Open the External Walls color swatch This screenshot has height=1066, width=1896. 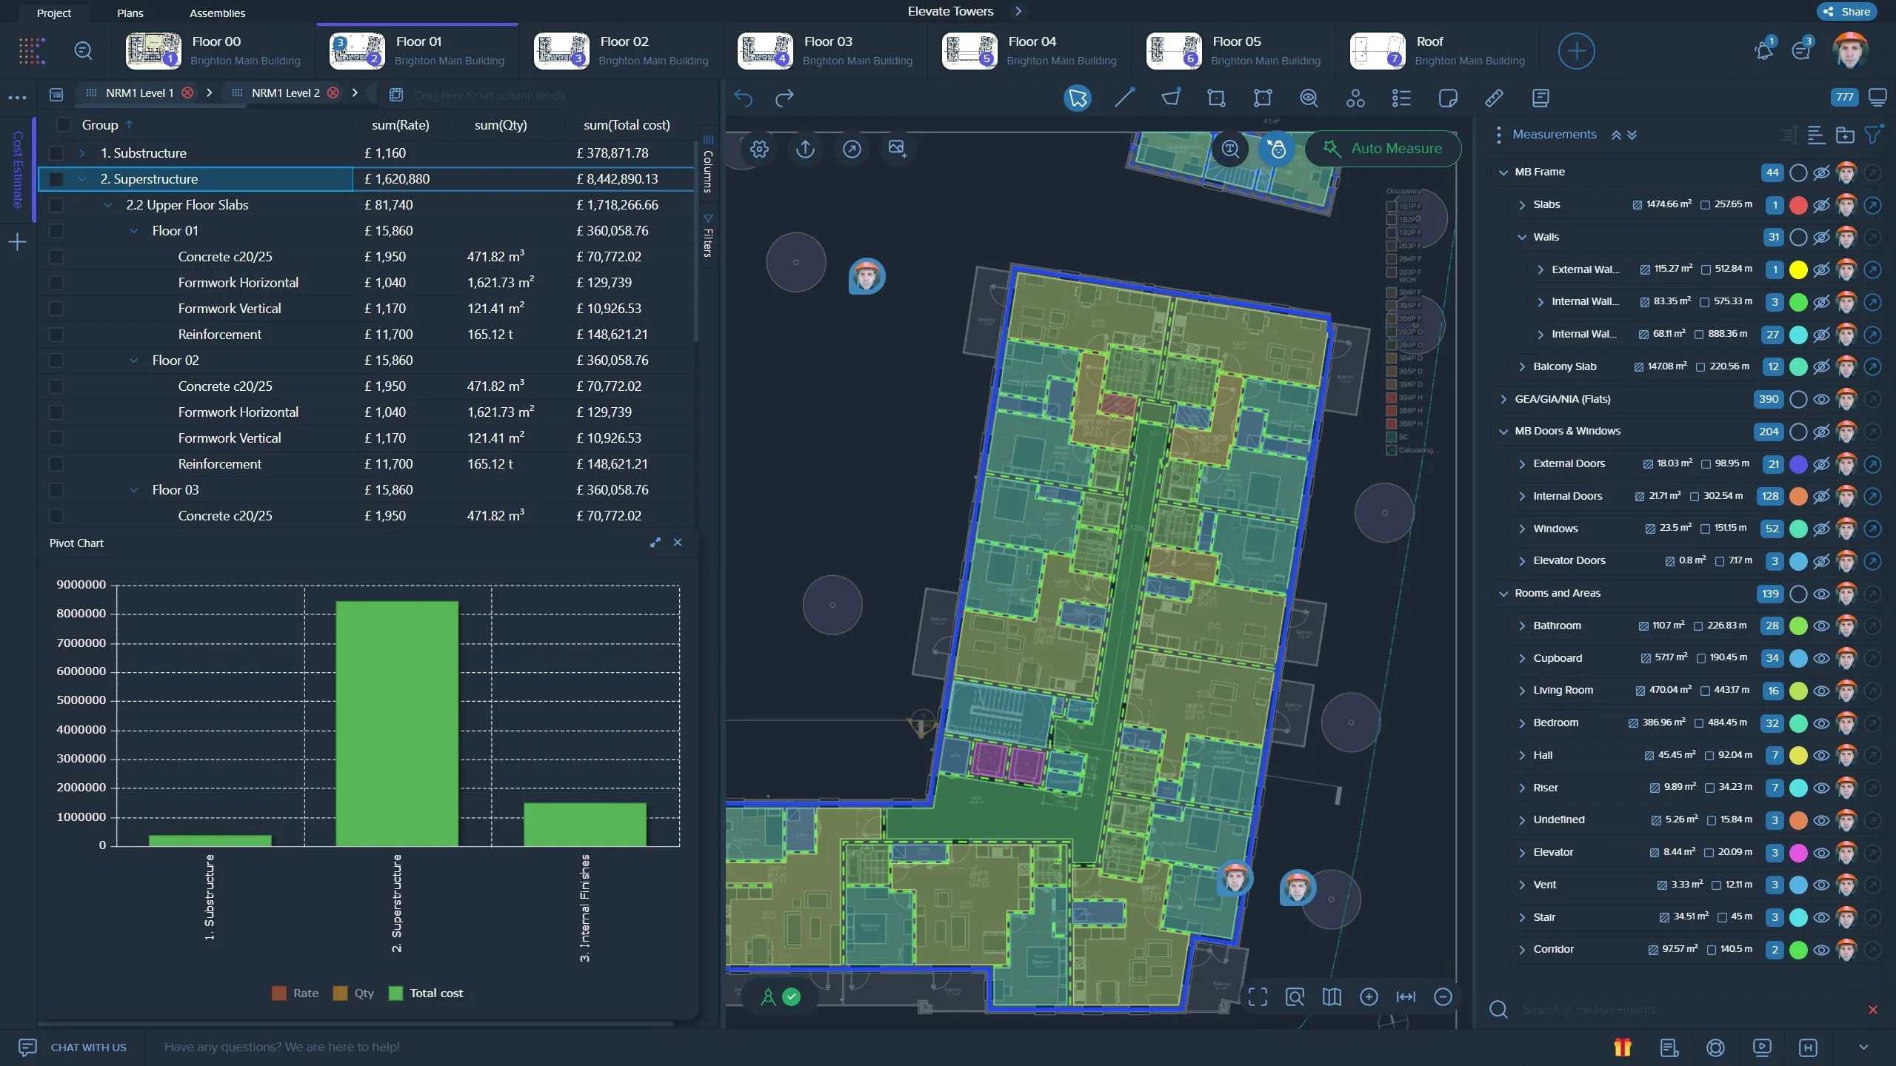(1799, 269)
